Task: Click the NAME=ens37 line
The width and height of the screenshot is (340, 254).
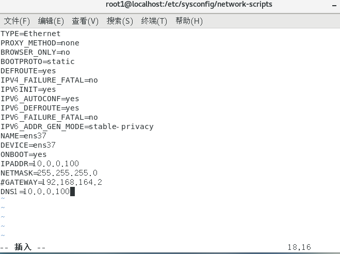Action: tap(23, 136)
